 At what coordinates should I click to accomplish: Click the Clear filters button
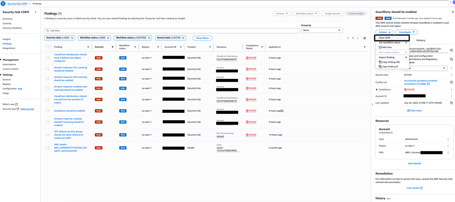(x=202, y=38)
